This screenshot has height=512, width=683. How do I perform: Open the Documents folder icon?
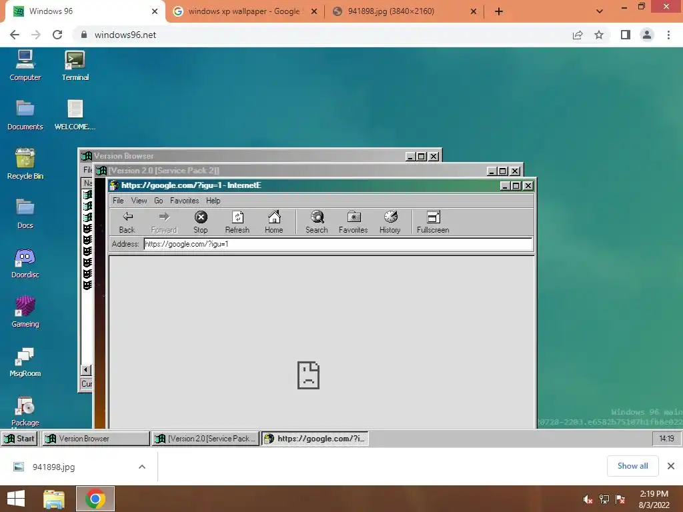25,115
